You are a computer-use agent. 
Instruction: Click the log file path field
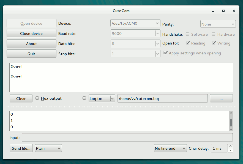[x=162, y=99]
